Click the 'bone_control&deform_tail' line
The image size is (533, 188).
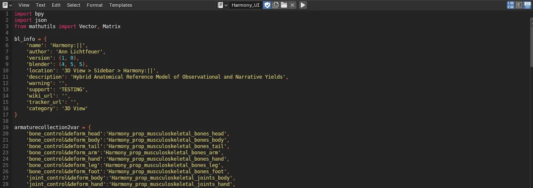[x=128, y=146]
